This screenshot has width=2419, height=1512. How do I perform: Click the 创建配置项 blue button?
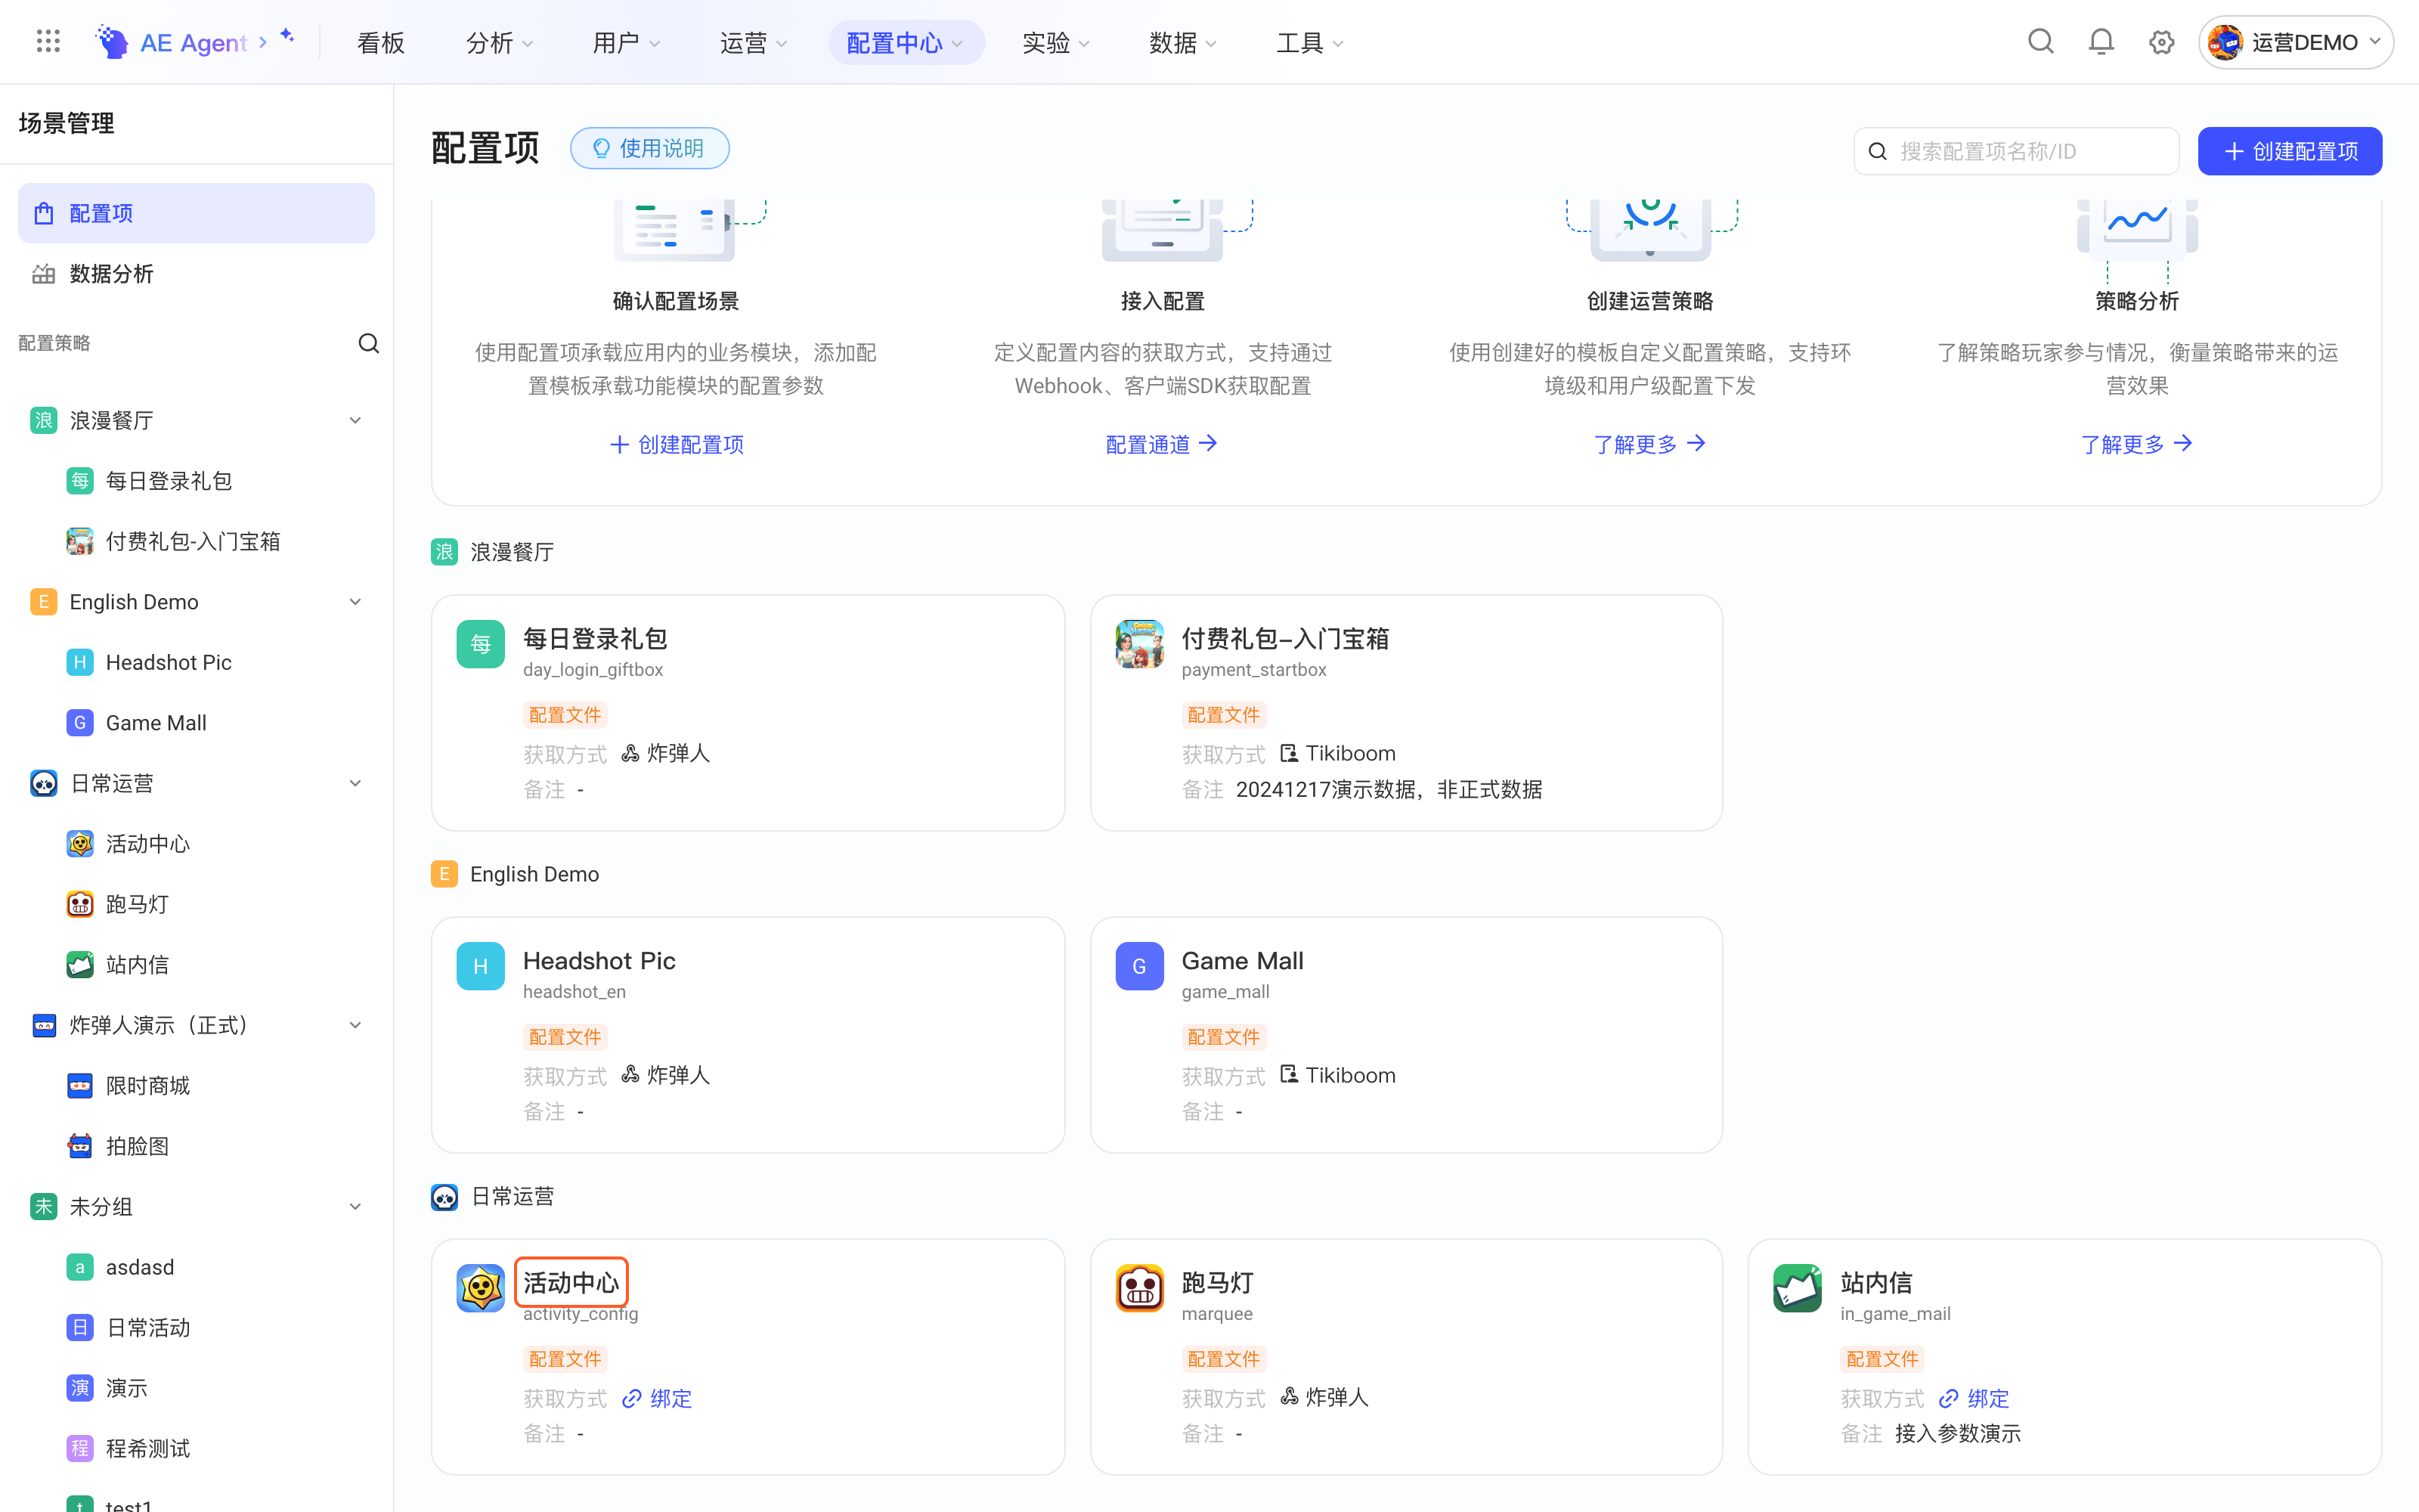pyautogui.click(x=2289, y=151)
